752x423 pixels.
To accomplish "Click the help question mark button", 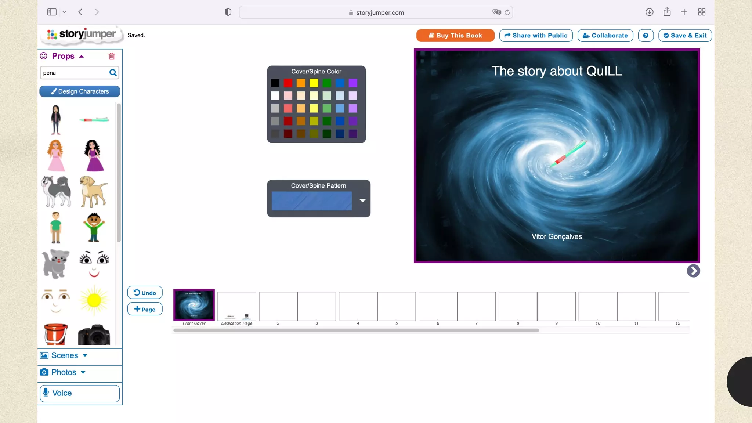I will click(x=646, y=36).
